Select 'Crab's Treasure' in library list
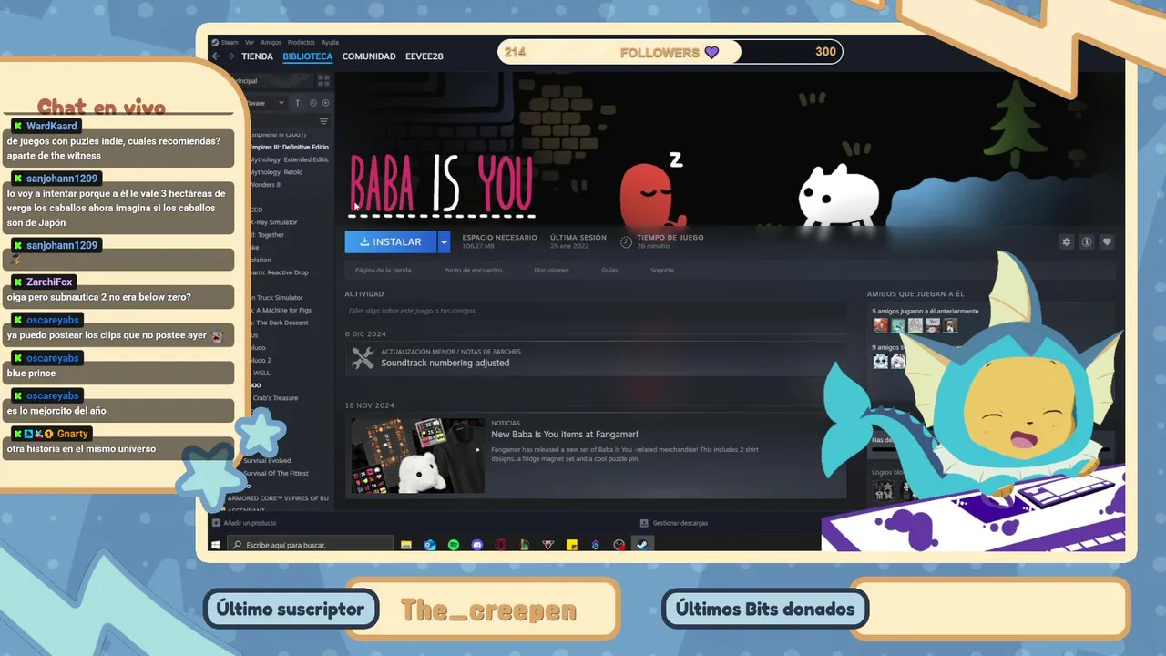 (x=274, y=398)
